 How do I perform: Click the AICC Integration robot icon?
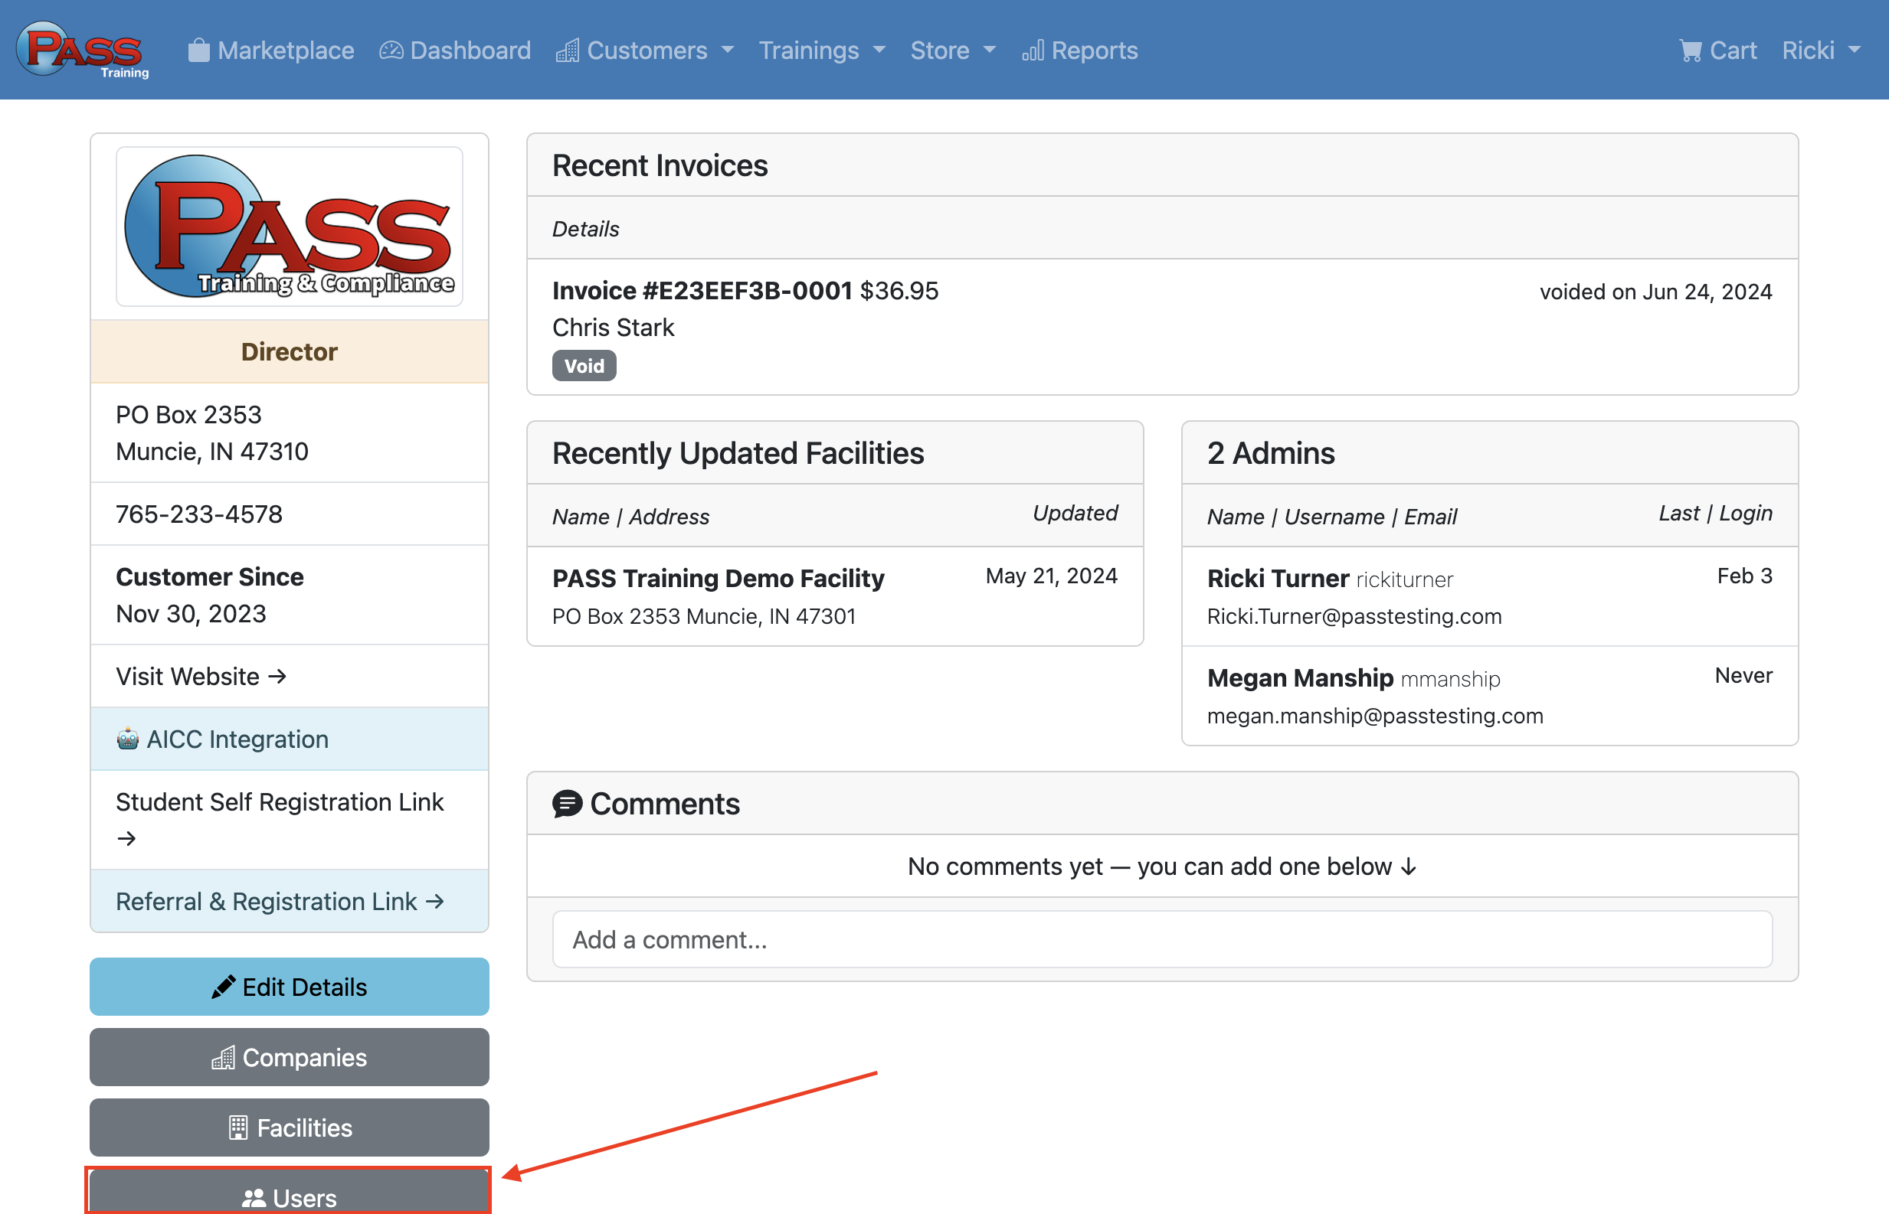point(128,739)
